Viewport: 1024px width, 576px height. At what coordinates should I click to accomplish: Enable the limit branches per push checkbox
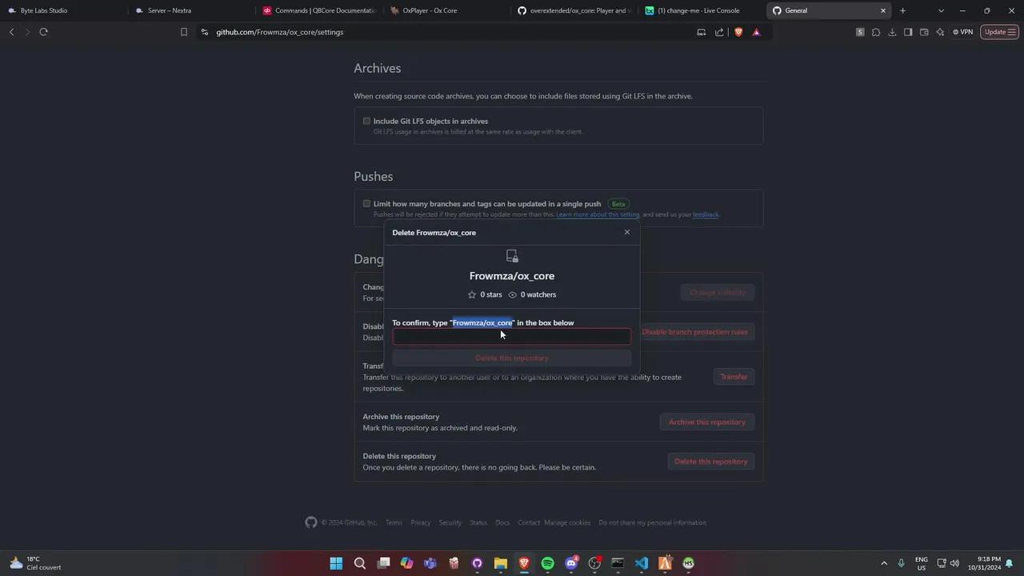366,203
